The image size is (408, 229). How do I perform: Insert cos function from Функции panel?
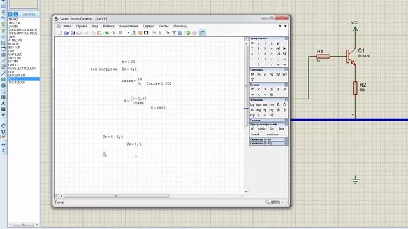(x=272, y=104)
